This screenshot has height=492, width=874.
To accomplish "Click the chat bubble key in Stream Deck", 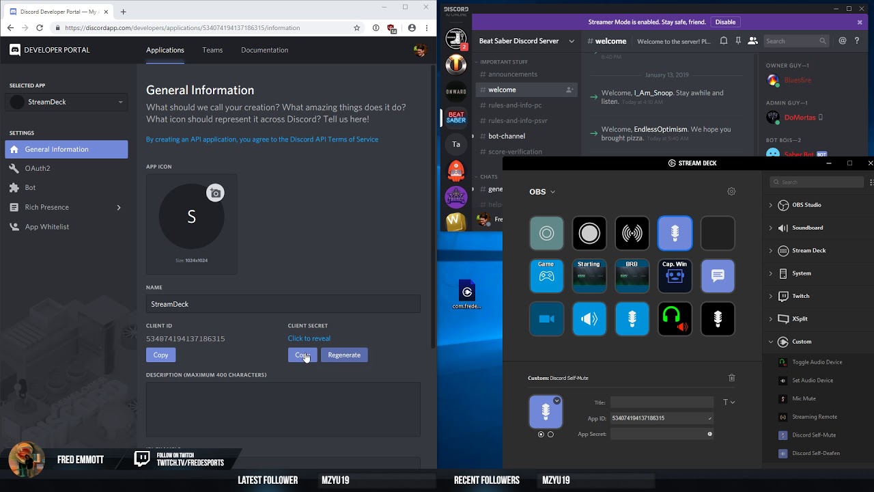I will [x=718, y=276].
